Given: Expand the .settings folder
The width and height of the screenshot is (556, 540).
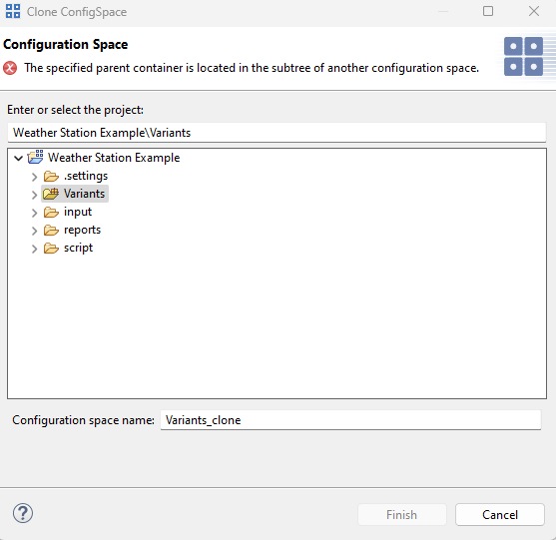Looking at the screenshot, I should [x=34, y=177].
